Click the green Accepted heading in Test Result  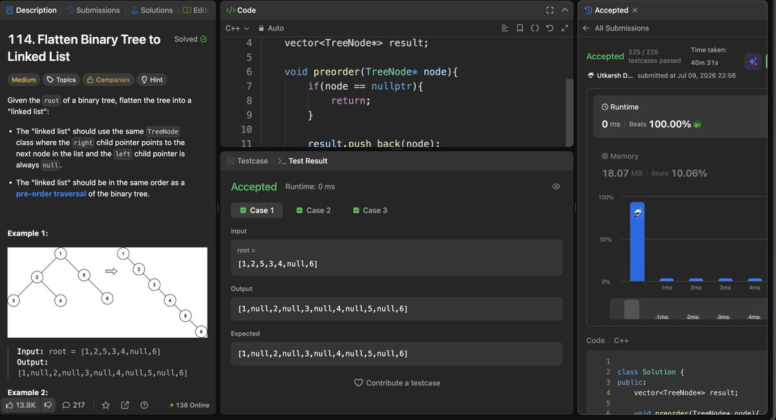pos(253,187)
